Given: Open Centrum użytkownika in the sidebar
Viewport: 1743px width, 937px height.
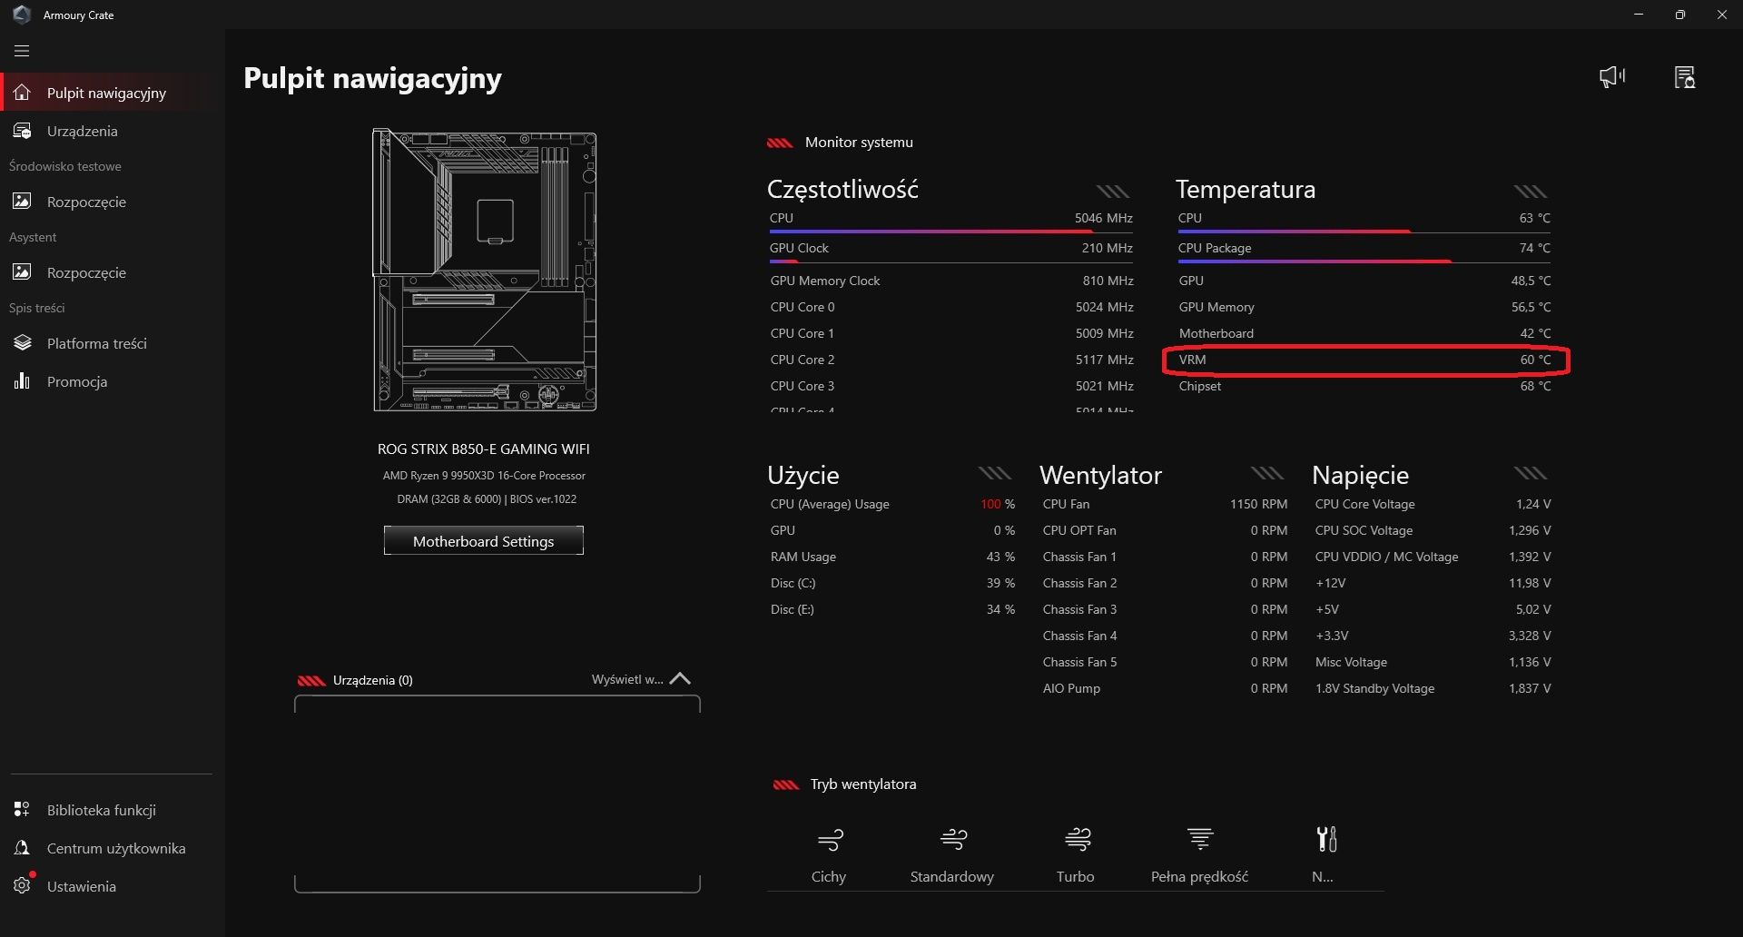Looking at the screenshot, I should [x=113, y=848].
